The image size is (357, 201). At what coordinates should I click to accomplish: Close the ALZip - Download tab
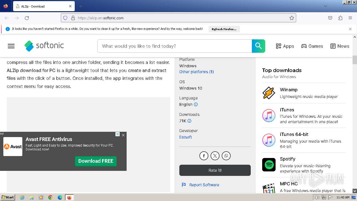point(70,6)
